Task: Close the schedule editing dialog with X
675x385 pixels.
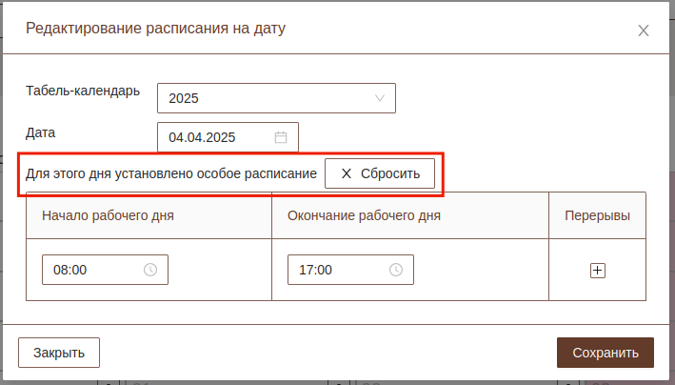Action: point(644,30)
